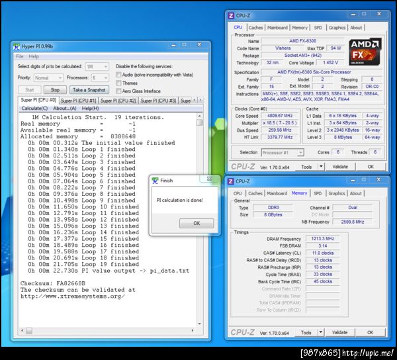Open About tab in bottom CPU-Z window
The image size is (397, 360).
pos(356,193)
